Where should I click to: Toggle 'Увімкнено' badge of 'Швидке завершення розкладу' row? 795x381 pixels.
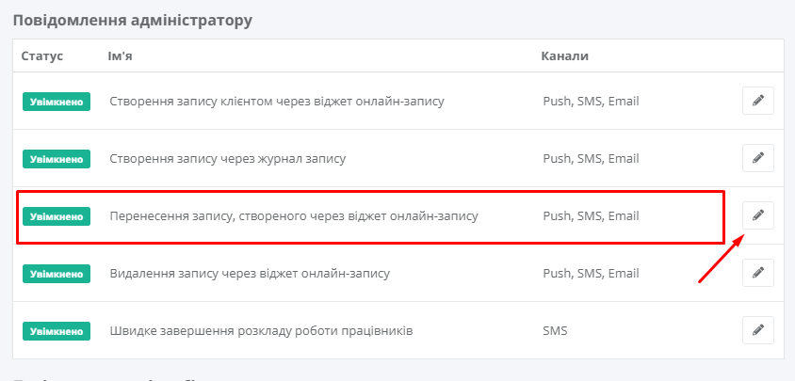[x=57, y=331]
